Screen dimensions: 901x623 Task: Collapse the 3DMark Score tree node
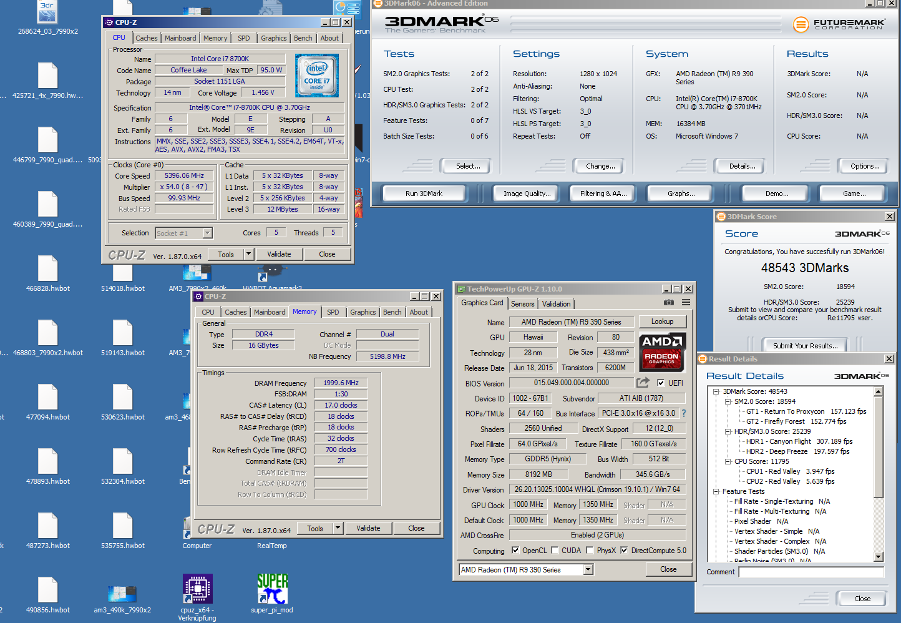(716, 391)
